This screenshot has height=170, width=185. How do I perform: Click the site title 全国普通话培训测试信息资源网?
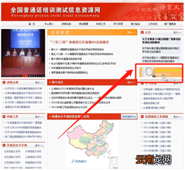point(55,10)
